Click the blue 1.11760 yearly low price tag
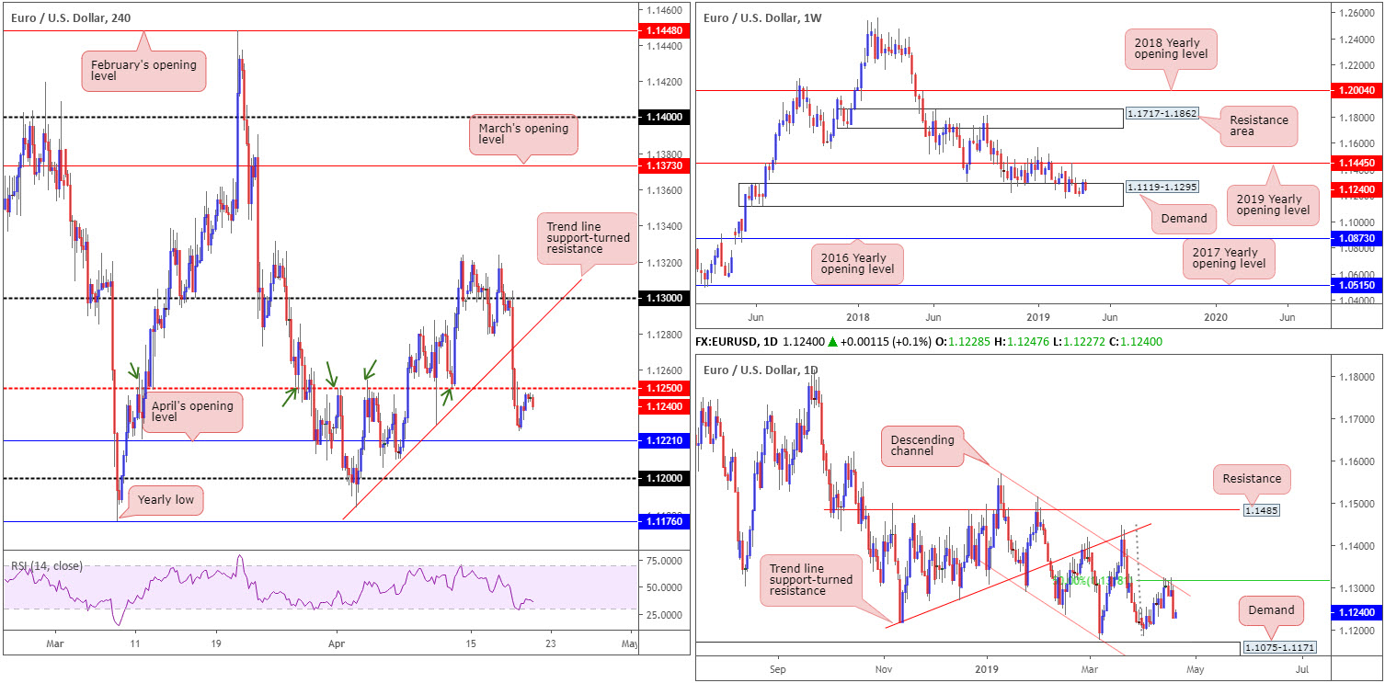This screenshot has width=1385, height=683. [x=664, y=521]
